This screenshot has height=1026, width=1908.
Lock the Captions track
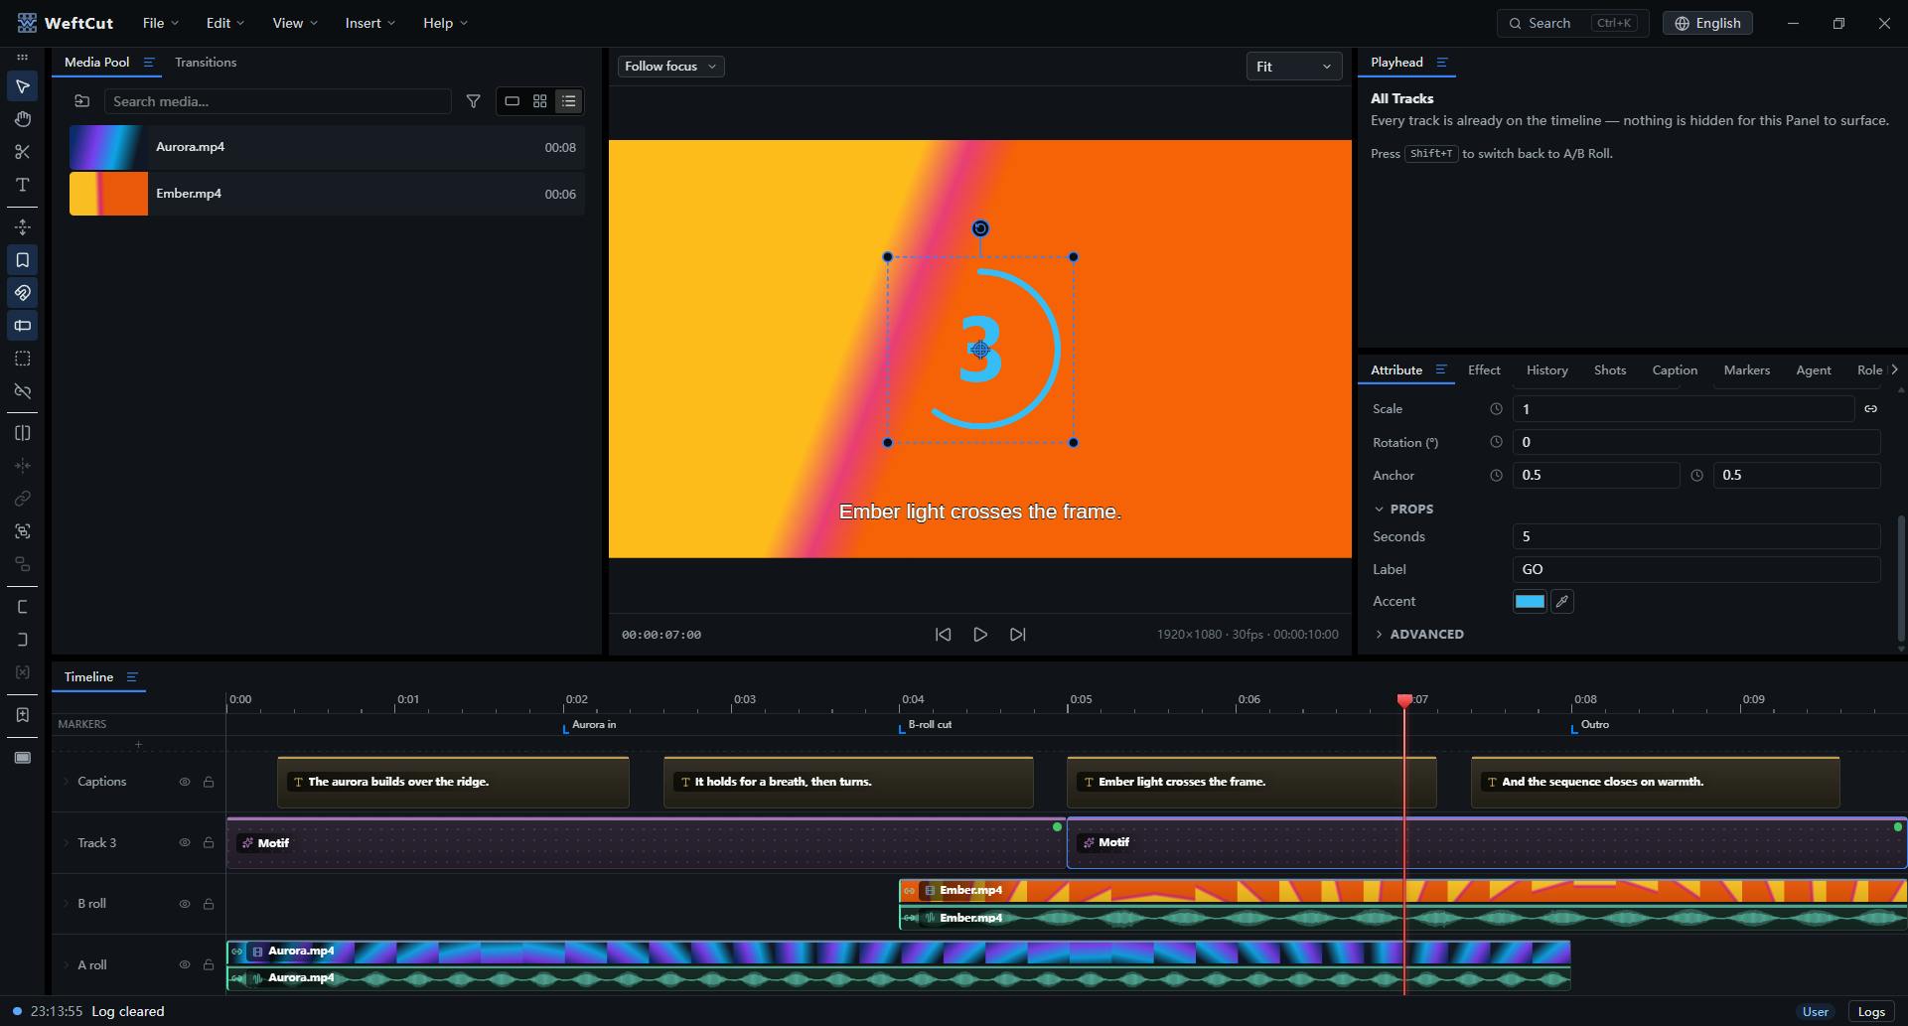tap(209, 782)
